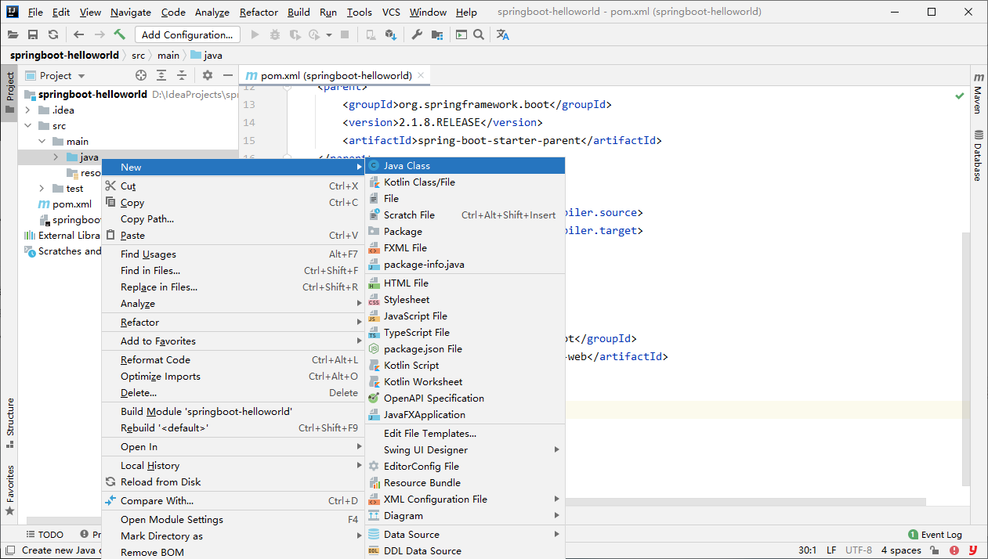The height and width of the screenshot is (559, 988).
Task: Choose Kotlin Class/File menu entry
Action: click(x=419, y=182)
